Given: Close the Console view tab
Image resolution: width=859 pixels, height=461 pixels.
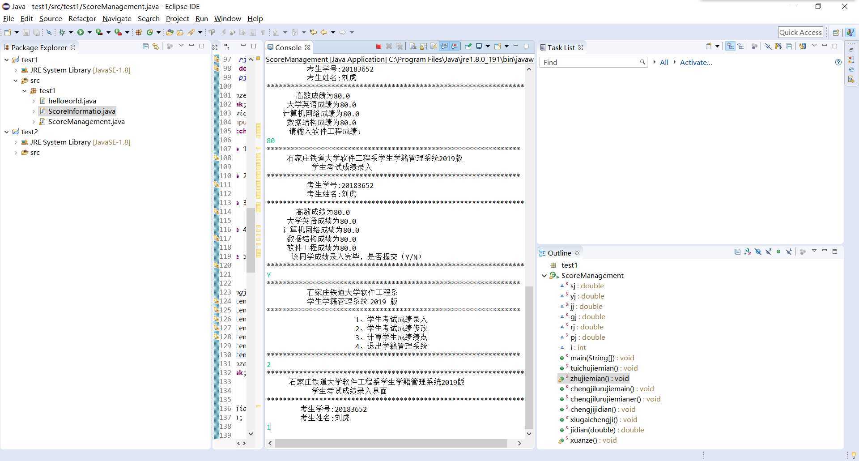Looking at the screenshot, I should 307,47.
